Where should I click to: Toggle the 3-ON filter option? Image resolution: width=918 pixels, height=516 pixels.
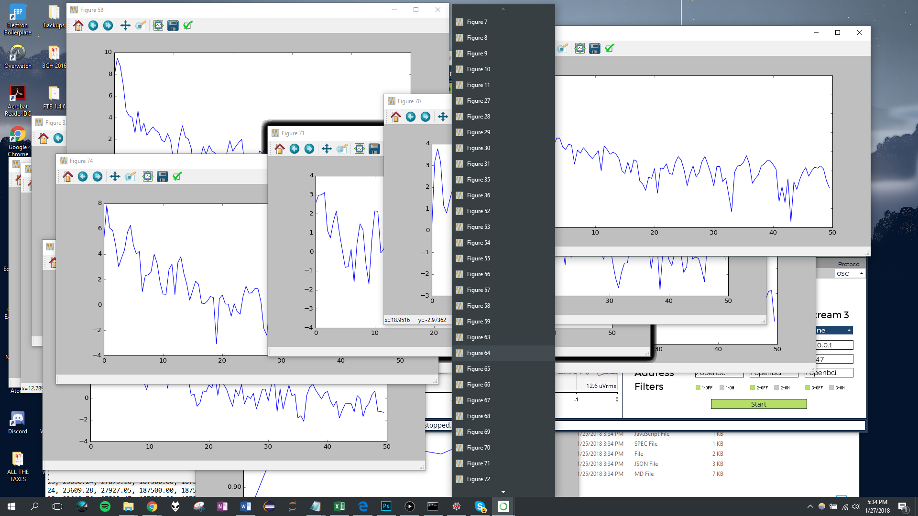point(832,388)
